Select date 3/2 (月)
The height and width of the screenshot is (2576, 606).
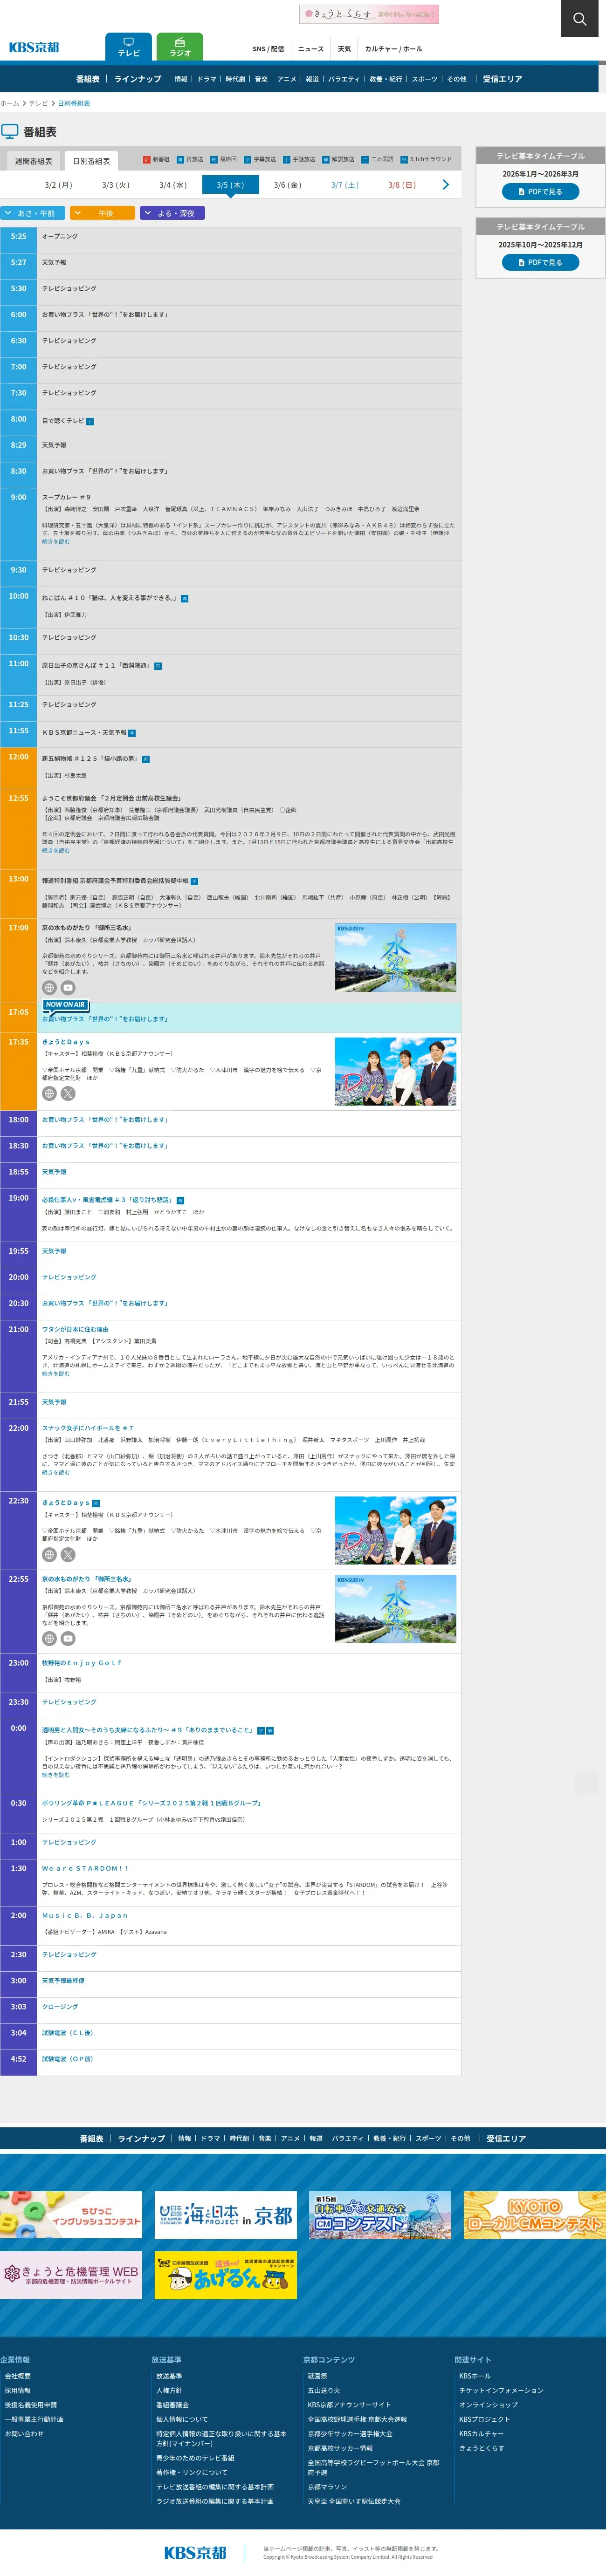tap(58, 185)
